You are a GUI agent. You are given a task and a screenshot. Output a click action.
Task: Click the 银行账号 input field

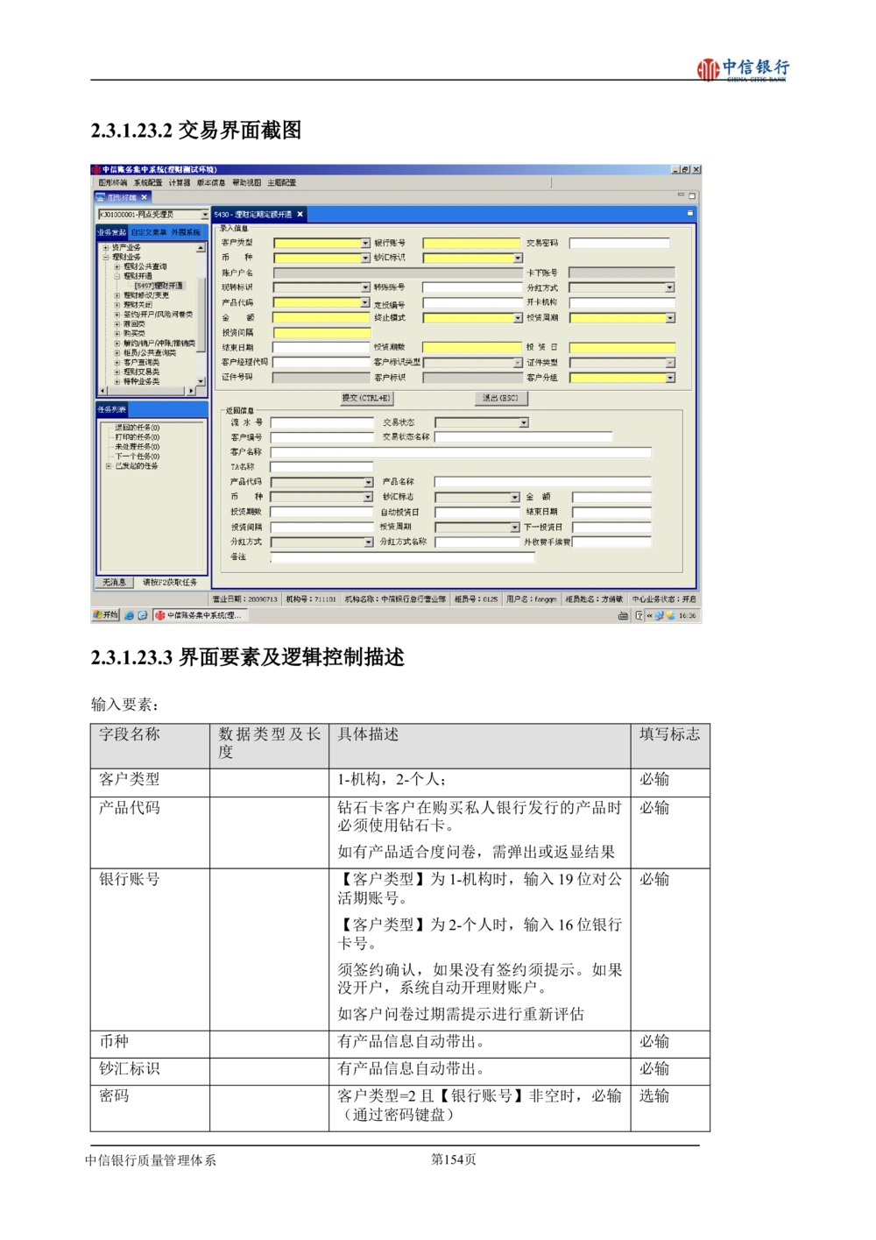click(471, 244)
